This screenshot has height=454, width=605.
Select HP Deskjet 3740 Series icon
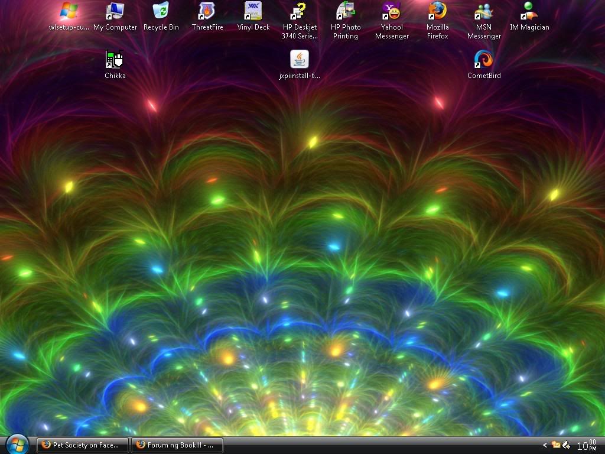coord(300,21)
